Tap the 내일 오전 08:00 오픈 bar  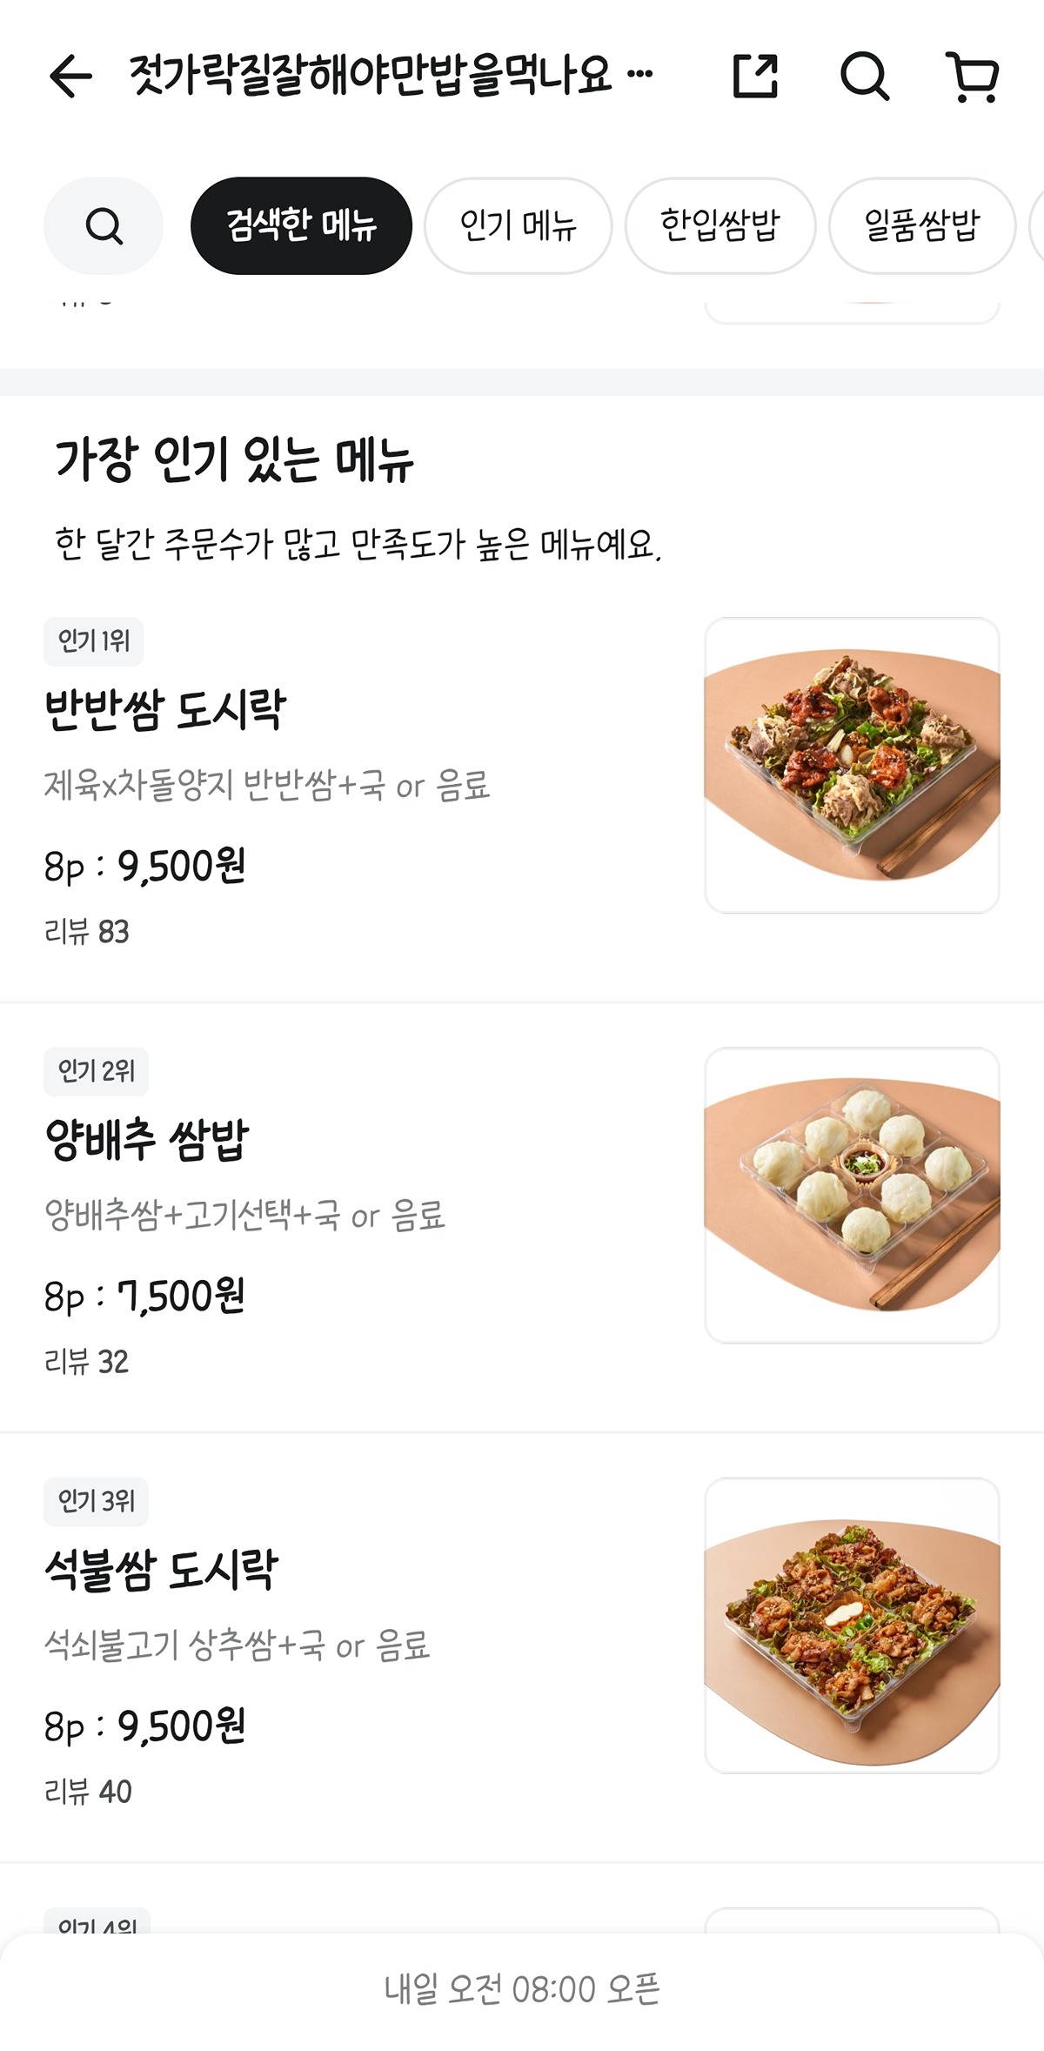(522, 1989)
